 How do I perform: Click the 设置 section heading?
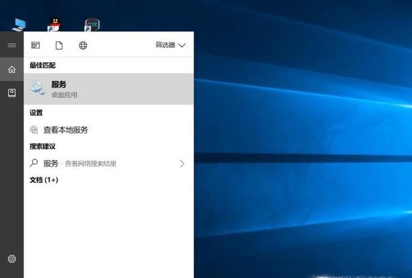(x=36, y=113)
